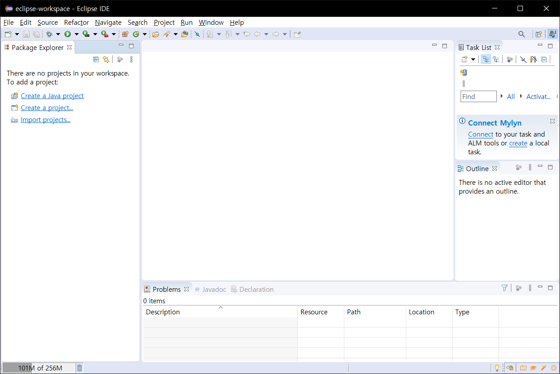Click the magnifier search icon in toolbar
Screen dimensions: 560x374
tap(522, 34)
